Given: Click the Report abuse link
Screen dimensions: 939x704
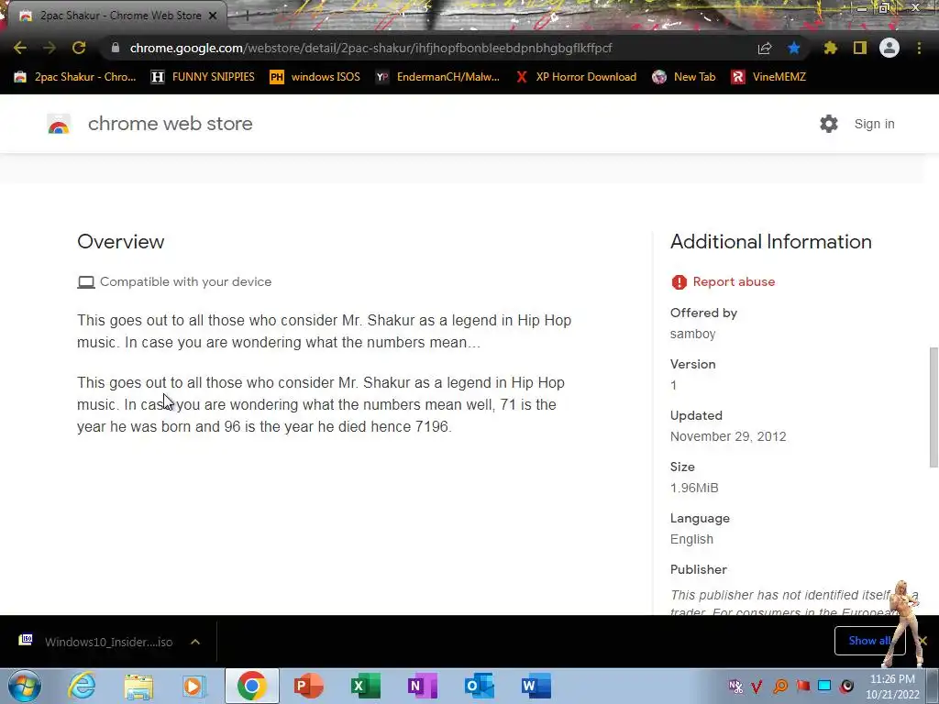Looking at the screenshot, I should (x=734, y=282).
